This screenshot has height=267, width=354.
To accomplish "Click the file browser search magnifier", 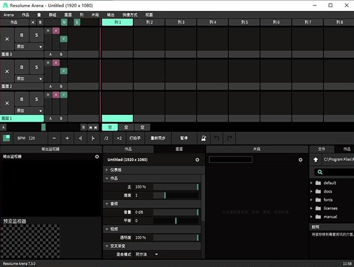I will (320, 172).
